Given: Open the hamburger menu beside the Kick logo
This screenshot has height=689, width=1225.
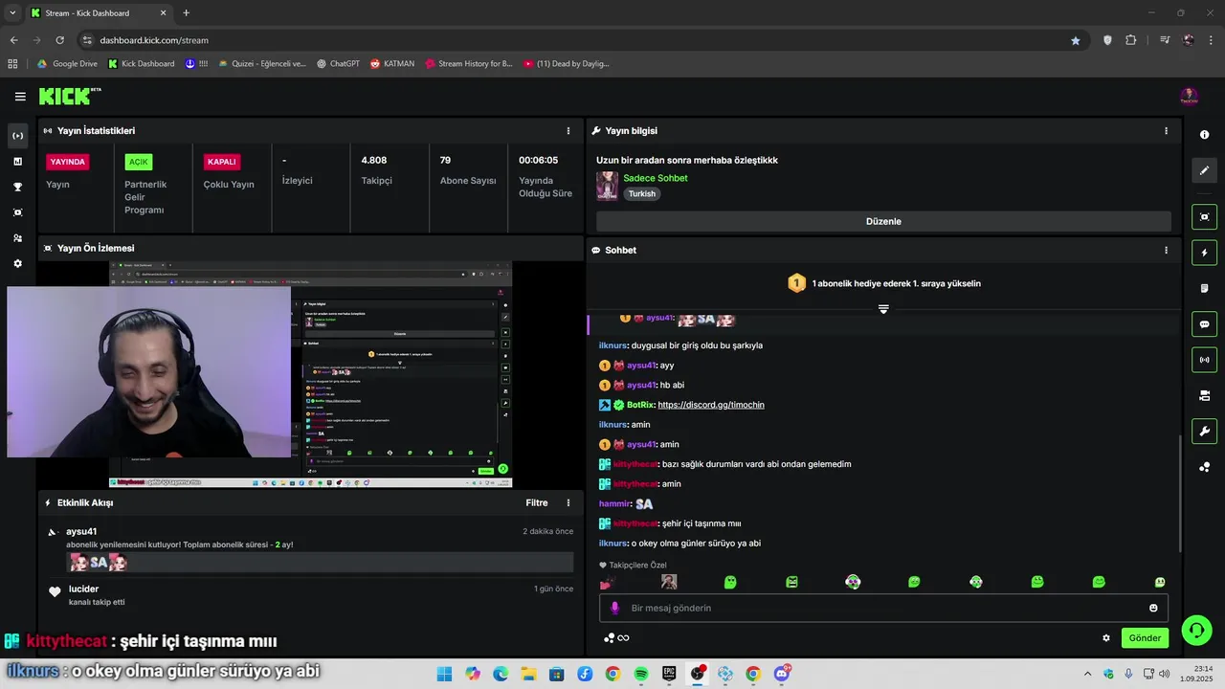Looking at the screenshot, I should [x=20, y=97].
